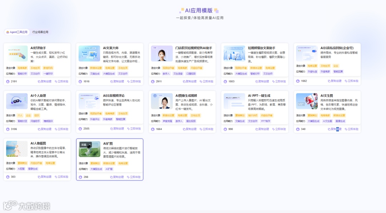Click 复制创建 on the AI人像抠图 card
The height and width of the screenshot is (213, 386).
pos(45,177)
